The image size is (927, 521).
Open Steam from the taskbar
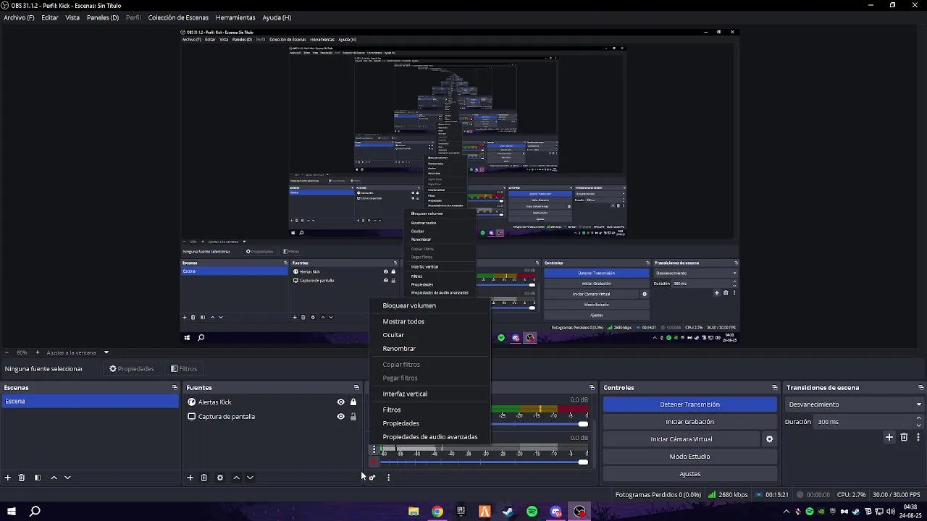(508, 512)
